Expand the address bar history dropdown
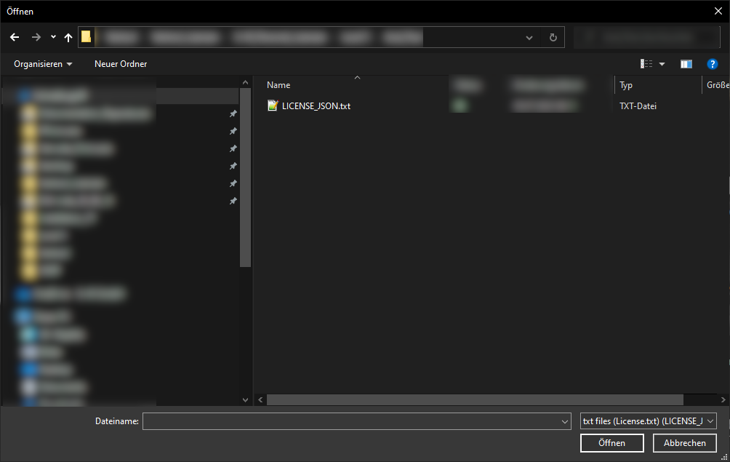 pos(529,37)
